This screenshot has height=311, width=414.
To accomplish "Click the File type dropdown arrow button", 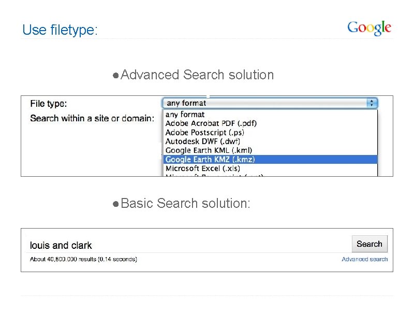I will pyautogui.click(x=372, y=103).
